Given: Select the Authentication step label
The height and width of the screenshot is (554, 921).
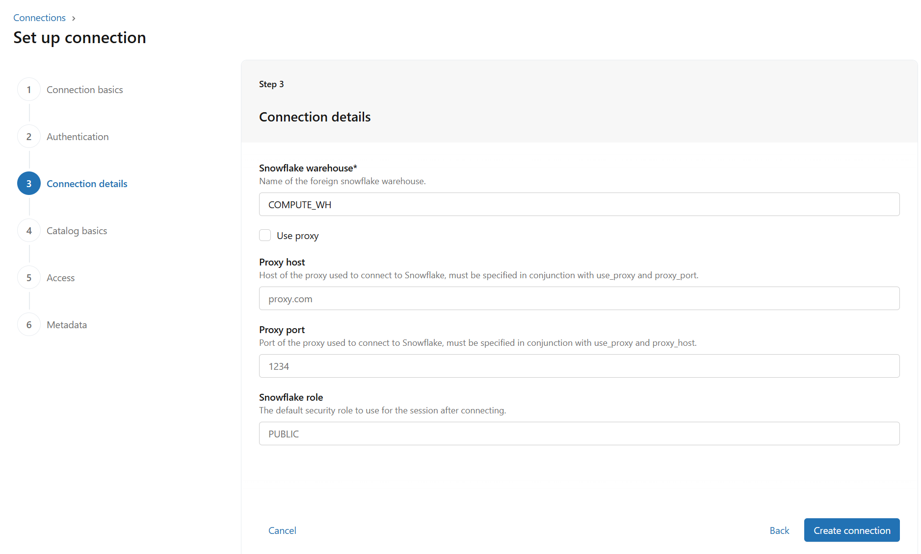Looking at the screenshot, I should click(78, 137).
